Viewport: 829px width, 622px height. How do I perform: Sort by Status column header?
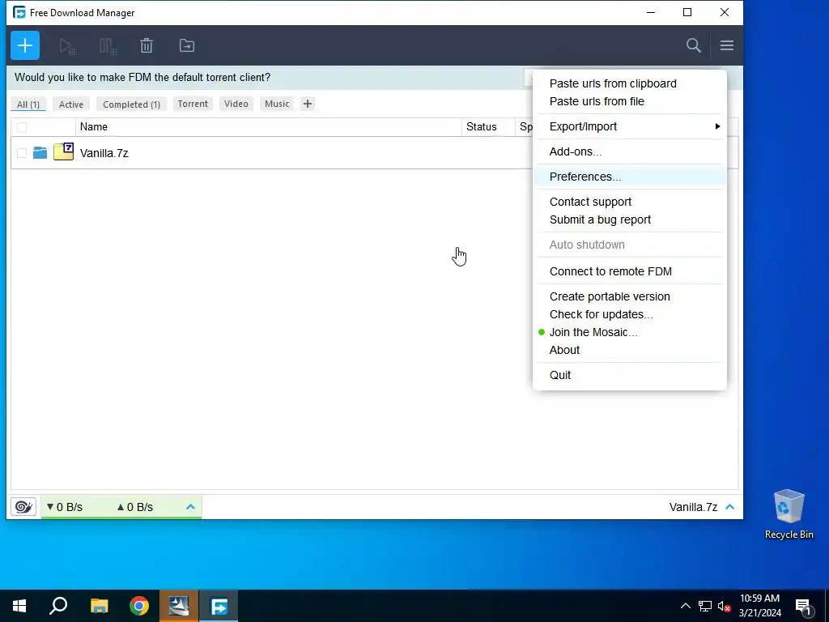pyautogui.click(x=488, y=127)
